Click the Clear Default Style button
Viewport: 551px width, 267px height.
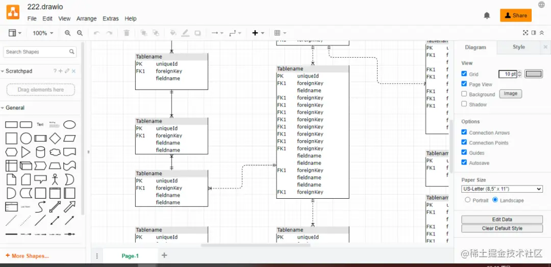click(502, 228)
